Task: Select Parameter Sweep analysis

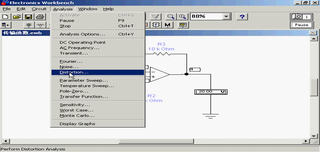Action: [98, 81]
